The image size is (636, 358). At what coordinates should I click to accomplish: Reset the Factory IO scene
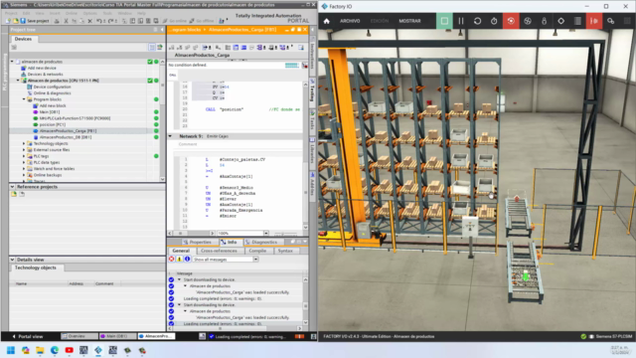[477, 21]
